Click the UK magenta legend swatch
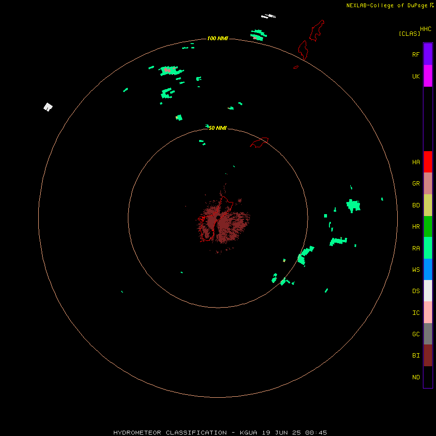 (x=428, y=76)
